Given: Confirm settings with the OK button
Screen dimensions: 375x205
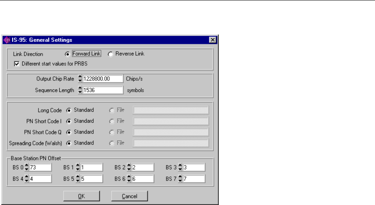Looking at the screenshot, I should coord(82,196).
